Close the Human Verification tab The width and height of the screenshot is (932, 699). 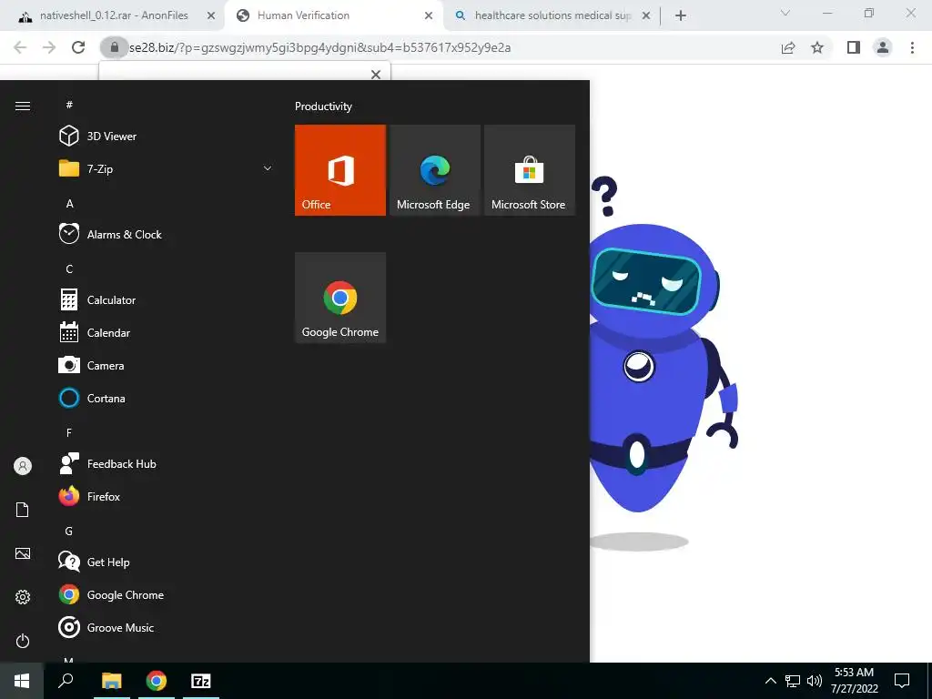(429, 16)
